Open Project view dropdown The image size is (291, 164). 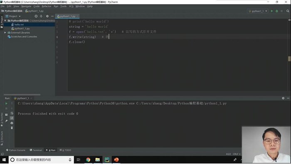(13, 16)
